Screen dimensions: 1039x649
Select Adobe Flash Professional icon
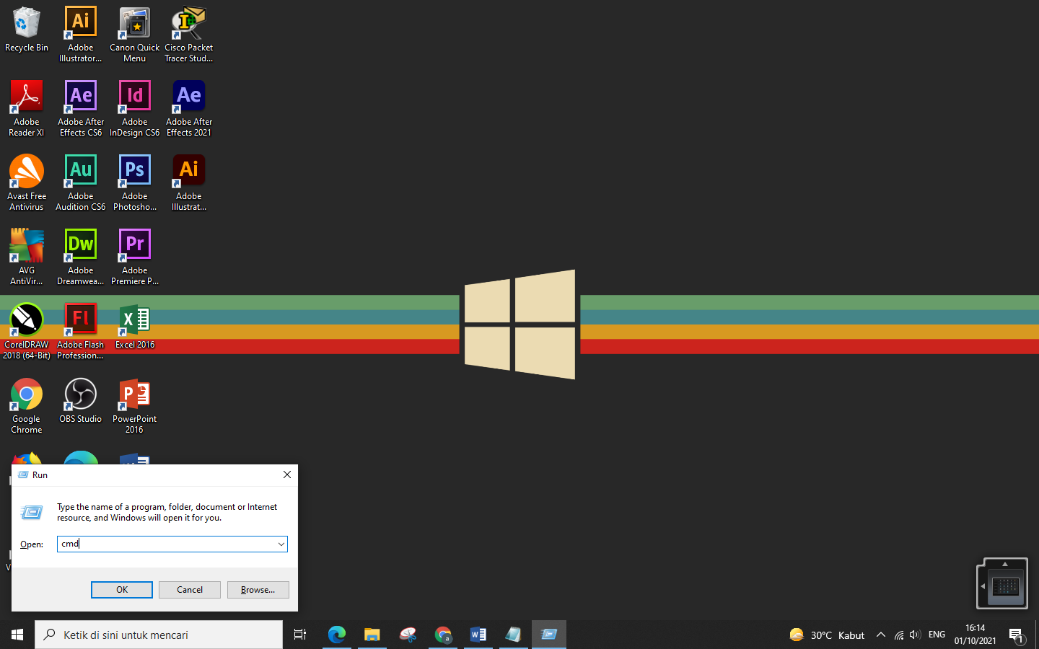(x=81, y=332)
